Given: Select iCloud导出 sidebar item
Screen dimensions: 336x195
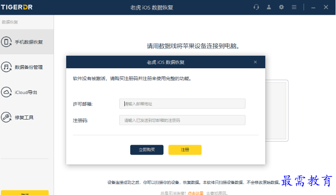Looking at the screenshot, I should [x=27, y=92].
